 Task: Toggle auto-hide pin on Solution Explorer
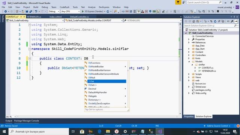(234, 17)
